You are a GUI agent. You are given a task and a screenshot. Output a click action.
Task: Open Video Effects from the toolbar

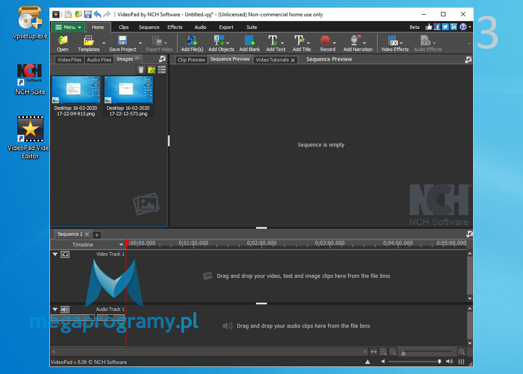point(394,42)
